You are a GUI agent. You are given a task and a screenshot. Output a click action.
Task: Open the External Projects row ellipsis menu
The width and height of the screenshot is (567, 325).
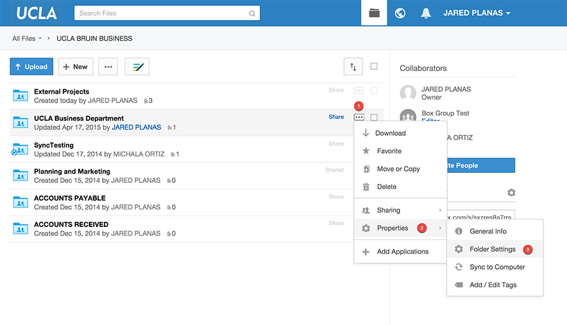coord(358,91)
